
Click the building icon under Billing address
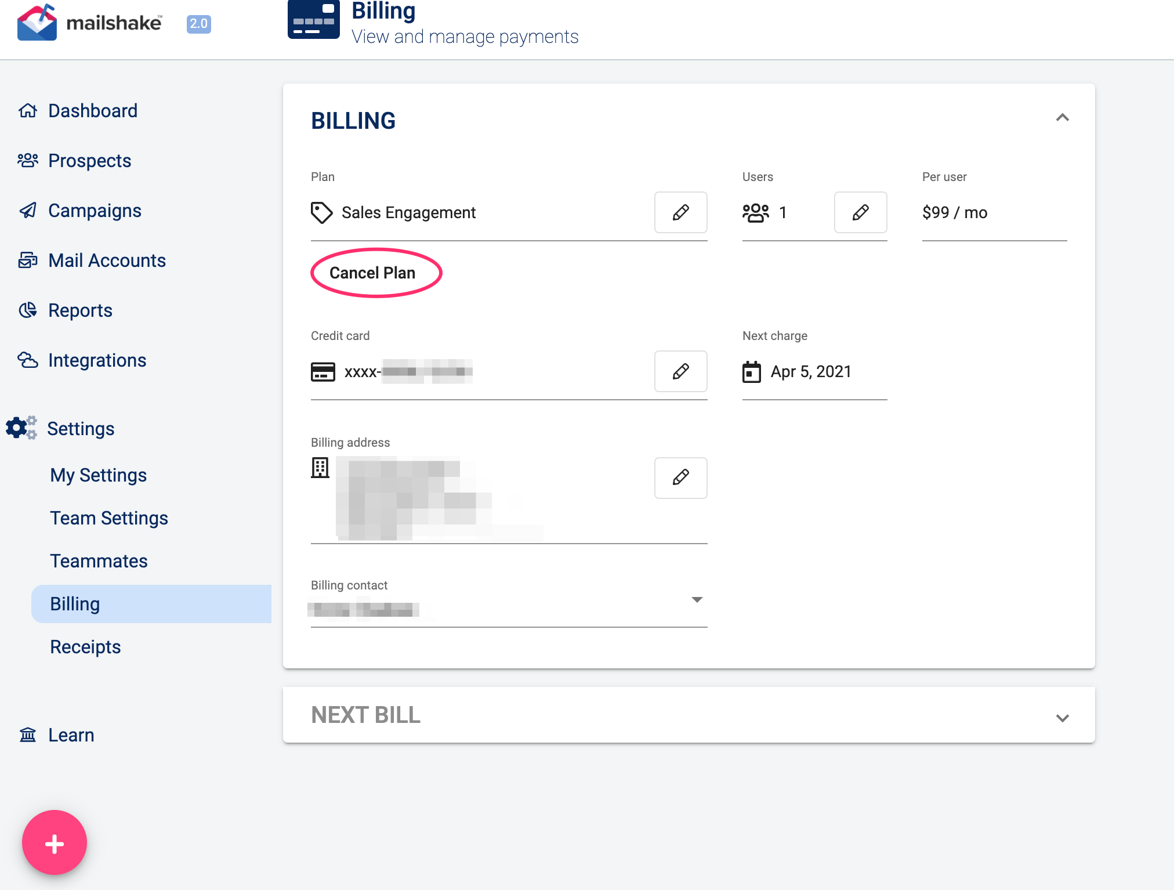point(320,468)
